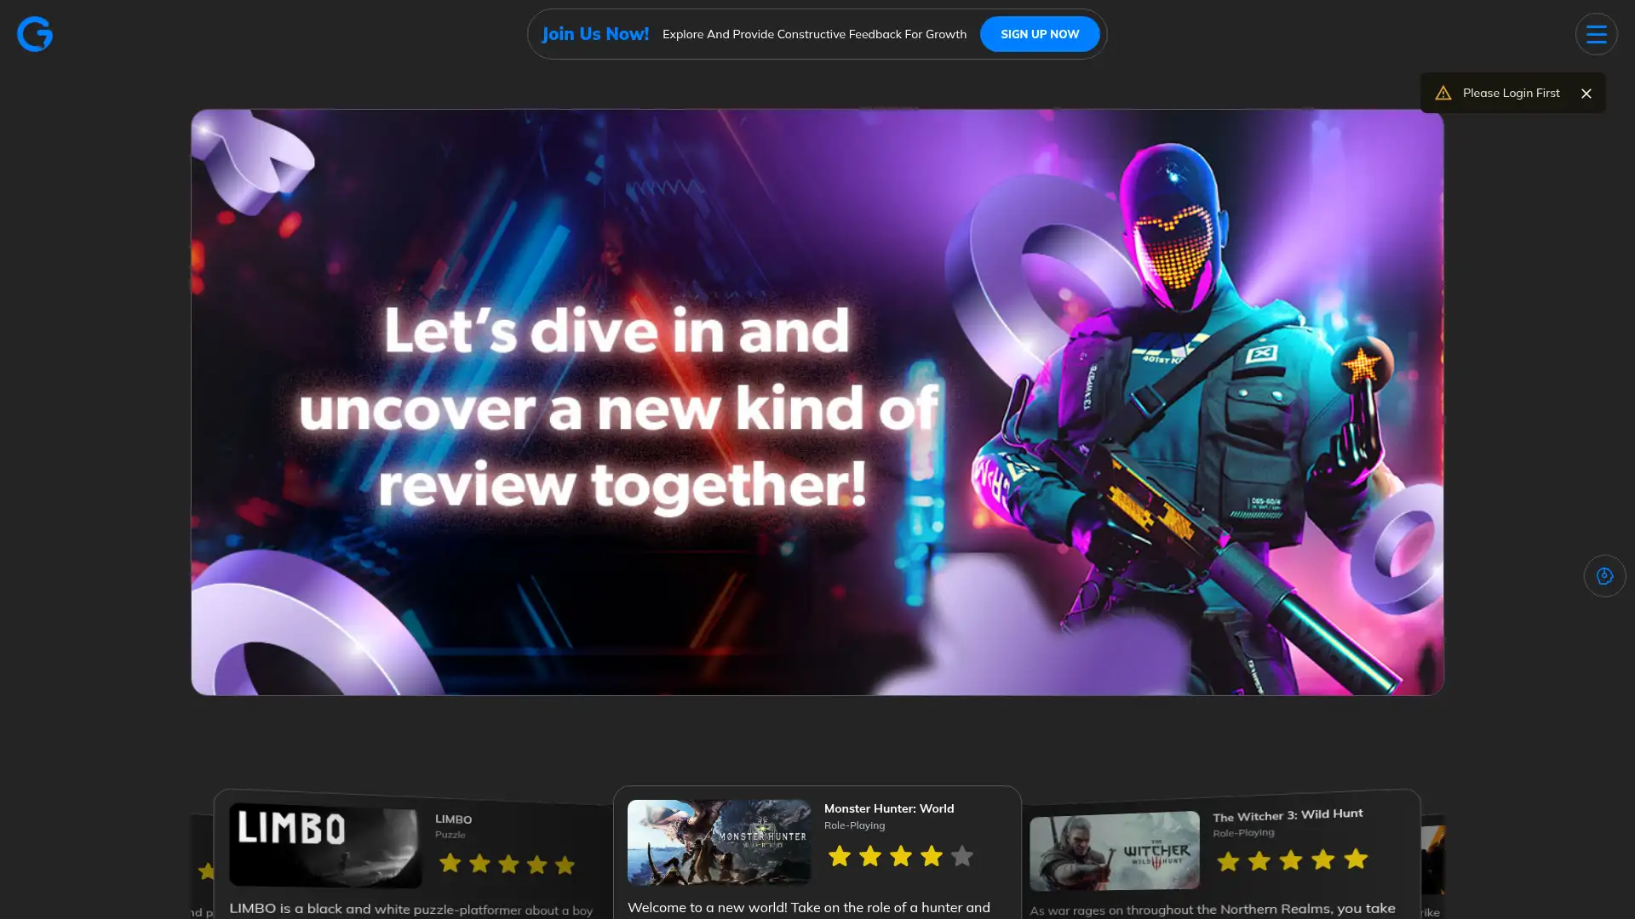This screenshot has height=919, width=1635.
Task: Click the first star in LIMBO's rating
Action: (x=450, y=865)
